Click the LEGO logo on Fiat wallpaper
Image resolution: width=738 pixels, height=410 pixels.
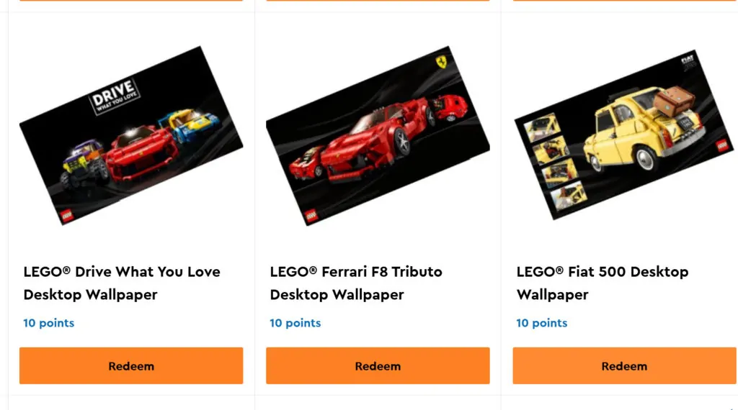tap(723, 145)
